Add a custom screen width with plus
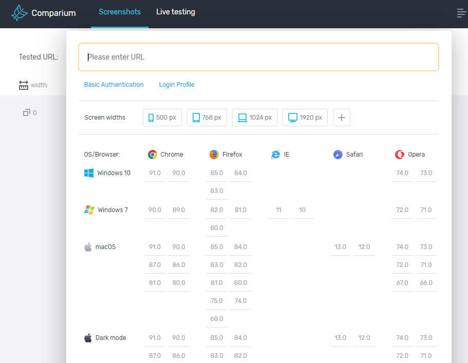 click(x=342, y=118)
